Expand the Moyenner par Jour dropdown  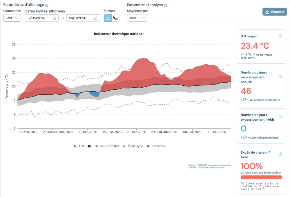point(137,18)
